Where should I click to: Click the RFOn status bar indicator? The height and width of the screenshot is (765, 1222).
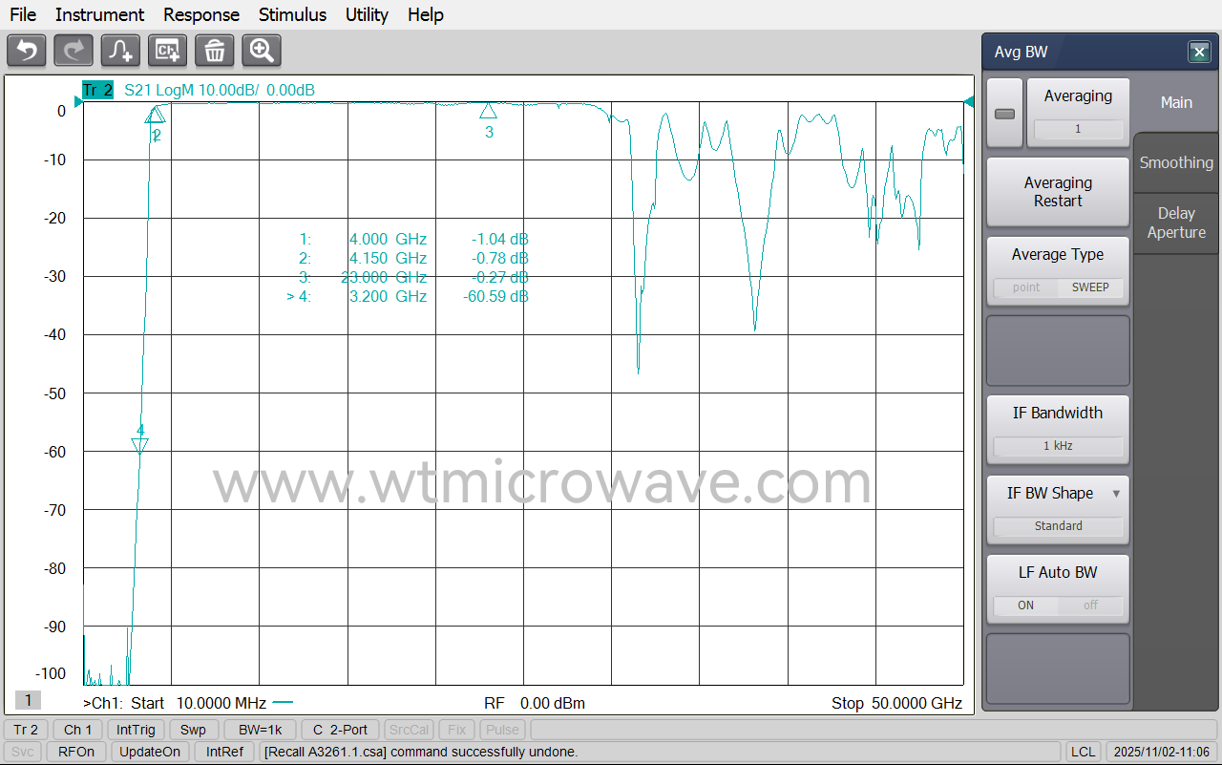[x=75, y=751]
